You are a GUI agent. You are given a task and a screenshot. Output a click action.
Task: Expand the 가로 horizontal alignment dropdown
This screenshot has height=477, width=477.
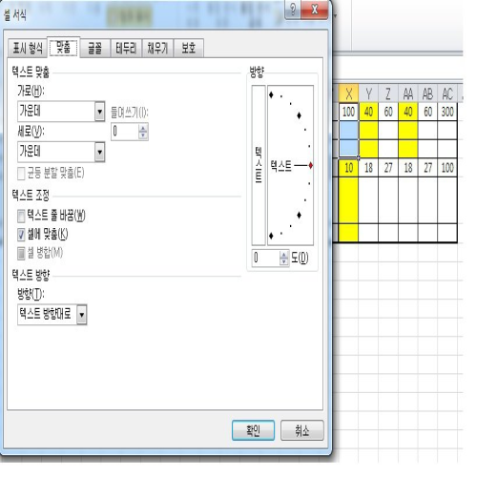[100, 112]
